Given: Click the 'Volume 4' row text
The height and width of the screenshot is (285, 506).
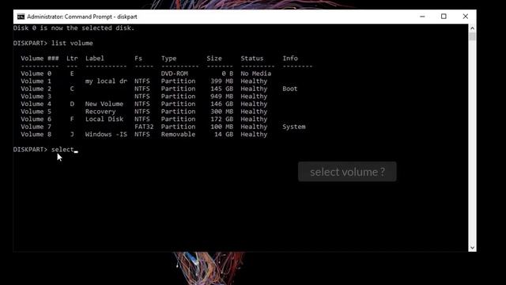Looking at the screenshot, I should point(36,104).
